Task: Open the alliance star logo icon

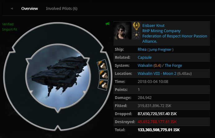Action: 136,35
